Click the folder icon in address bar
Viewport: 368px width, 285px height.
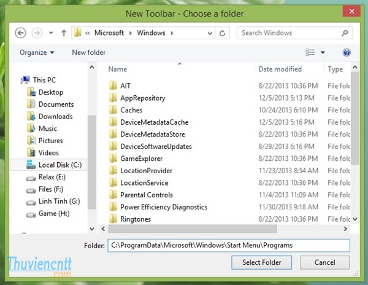click(77, 33)
